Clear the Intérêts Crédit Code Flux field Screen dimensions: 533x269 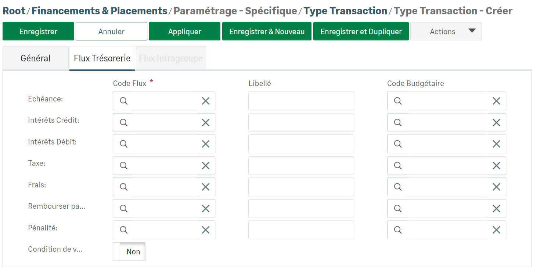[205, 123]
